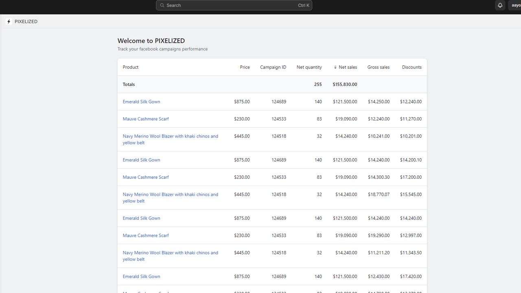
Task: Click net quantity 32 in the $10,241.00 gross sales row
Action: [319, 136]
